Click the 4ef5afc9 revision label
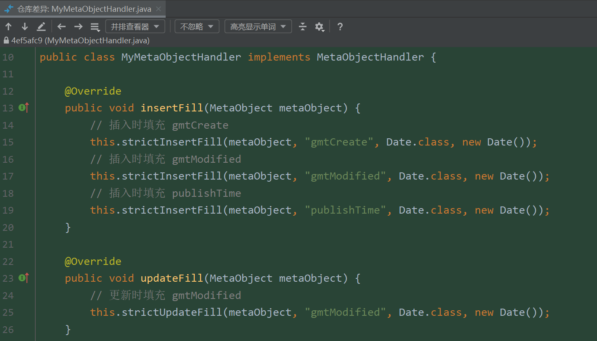The image size is (597, 341). click(27, 41)
